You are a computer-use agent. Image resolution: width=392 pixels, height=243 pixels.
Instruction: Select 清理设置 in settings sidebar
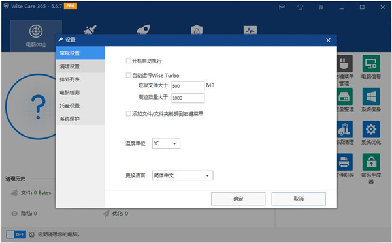pyautogui.click(x=80, y=66)
